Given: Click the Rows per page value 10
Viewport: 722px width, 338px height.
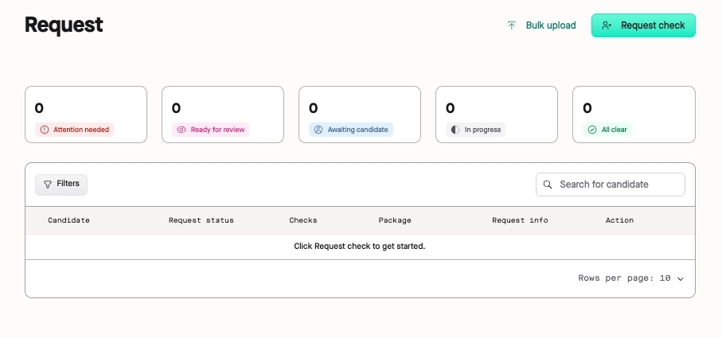Looking at the screenshot, I should pyautogui.click(x=665, y=278).
